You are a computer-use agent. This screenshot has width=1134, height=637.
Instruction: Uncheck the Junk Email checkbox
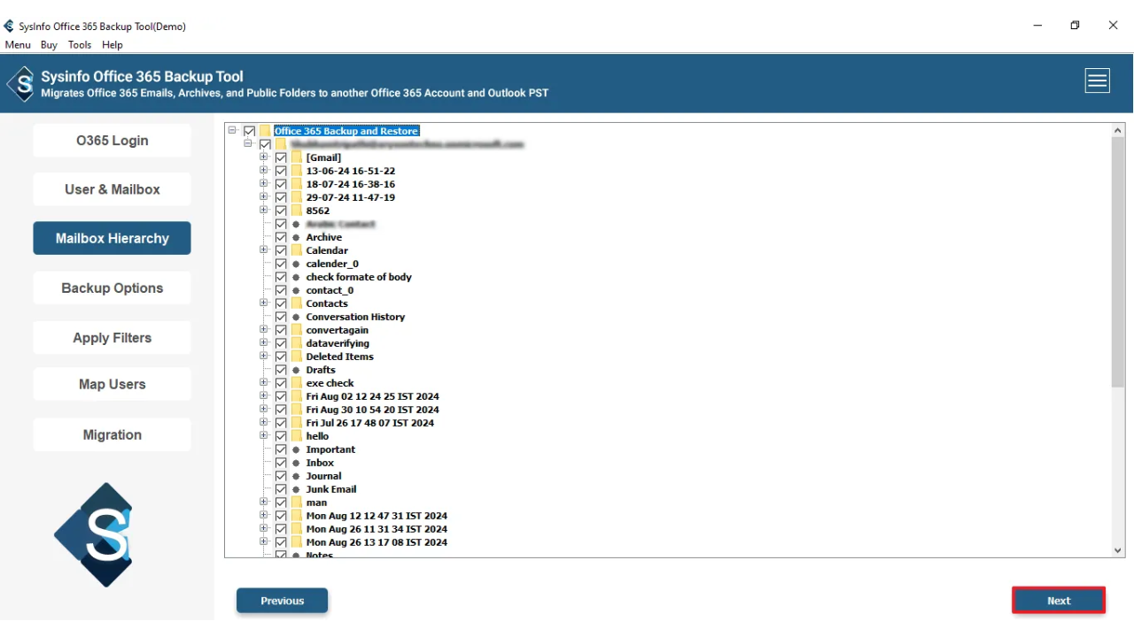[x=281, y=489]
